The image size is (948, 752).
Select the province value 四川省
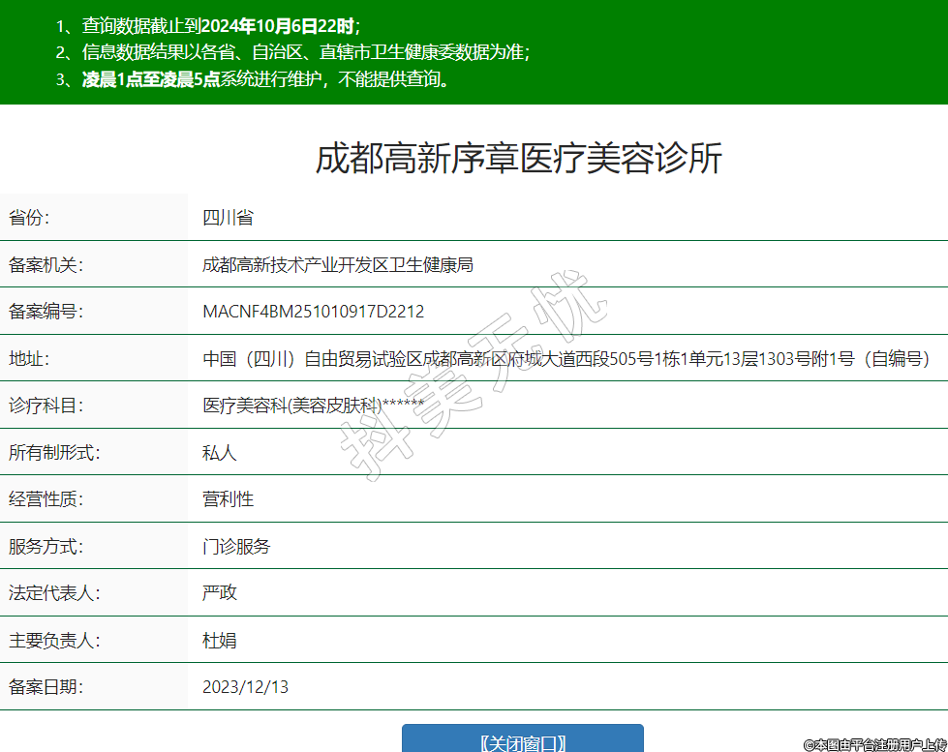(x=228, y=218)
